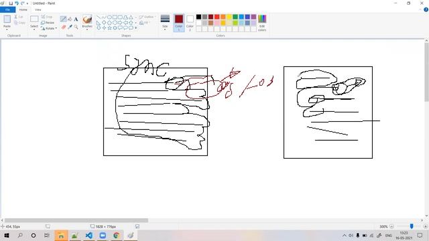Click the Paste clipboard icon
This screenshot has width=429, height=241.
pos(7,19)
